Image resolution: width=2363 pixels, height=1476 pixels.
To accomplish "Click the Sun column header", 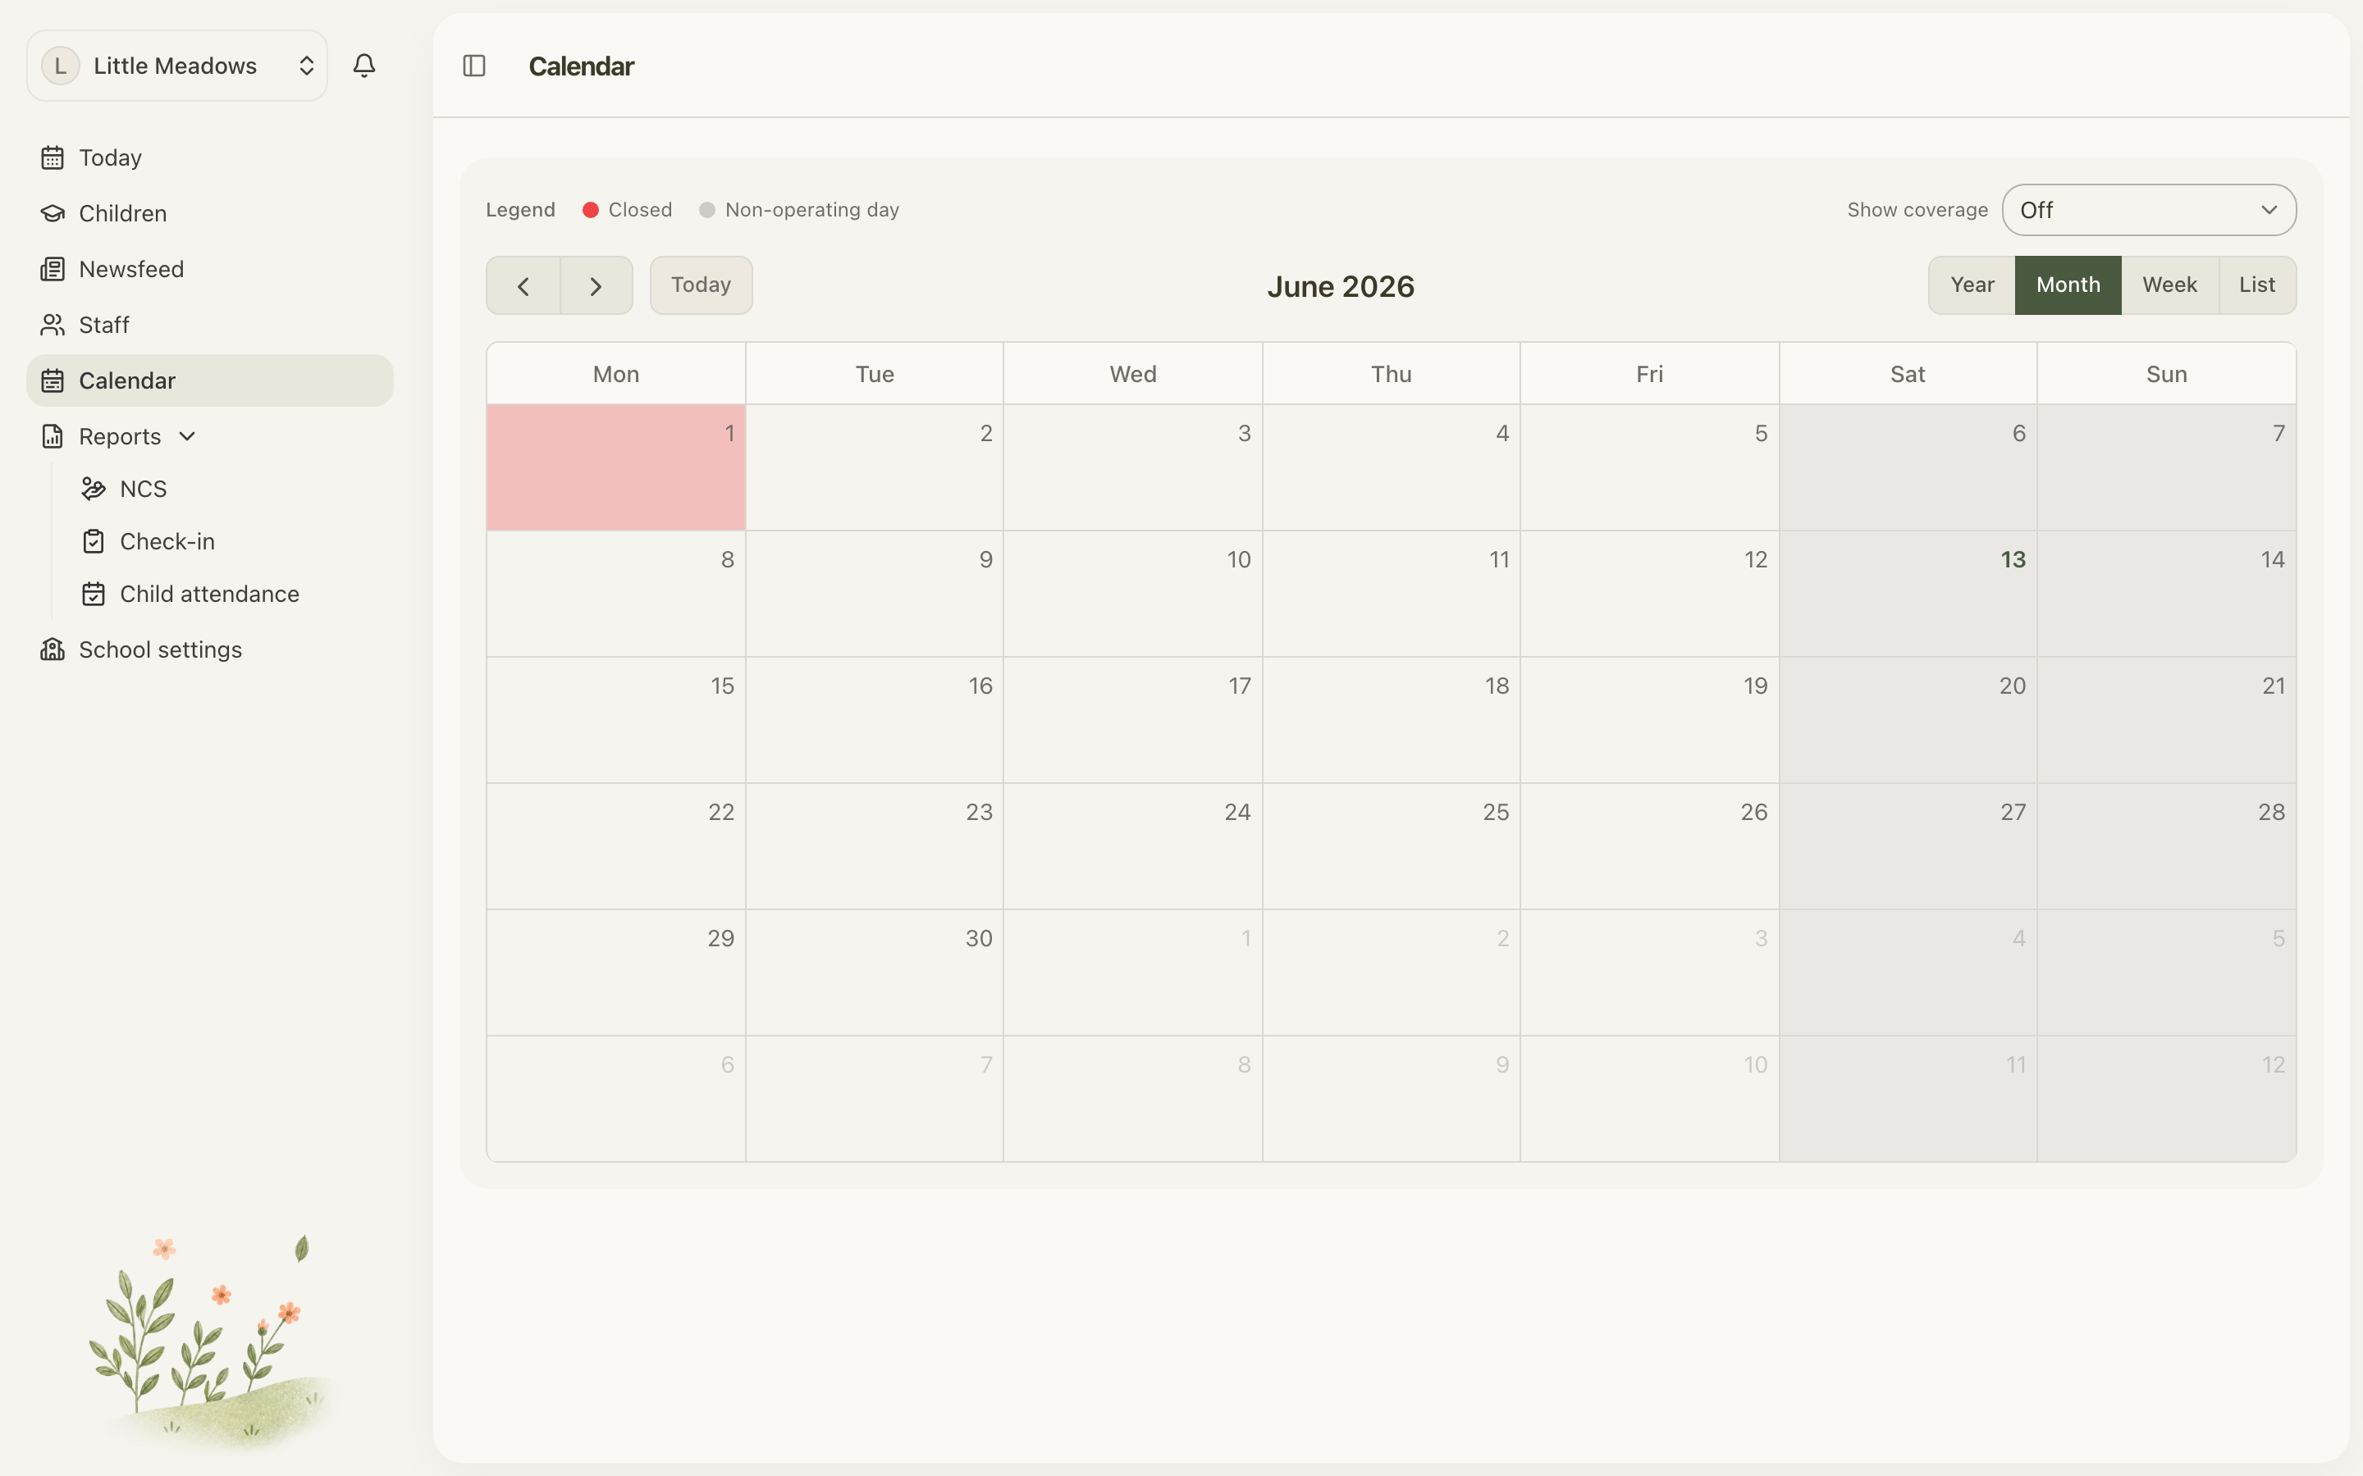I will tap(2167, 374).
